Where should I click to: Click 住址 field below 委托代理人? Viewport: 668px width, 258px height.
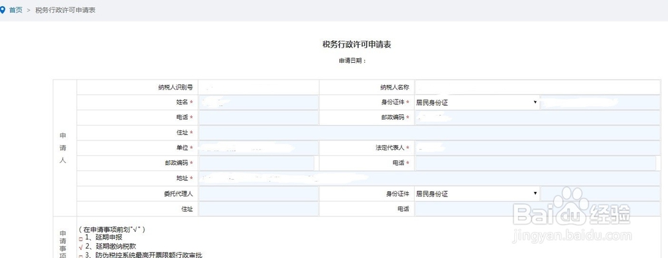258,209
